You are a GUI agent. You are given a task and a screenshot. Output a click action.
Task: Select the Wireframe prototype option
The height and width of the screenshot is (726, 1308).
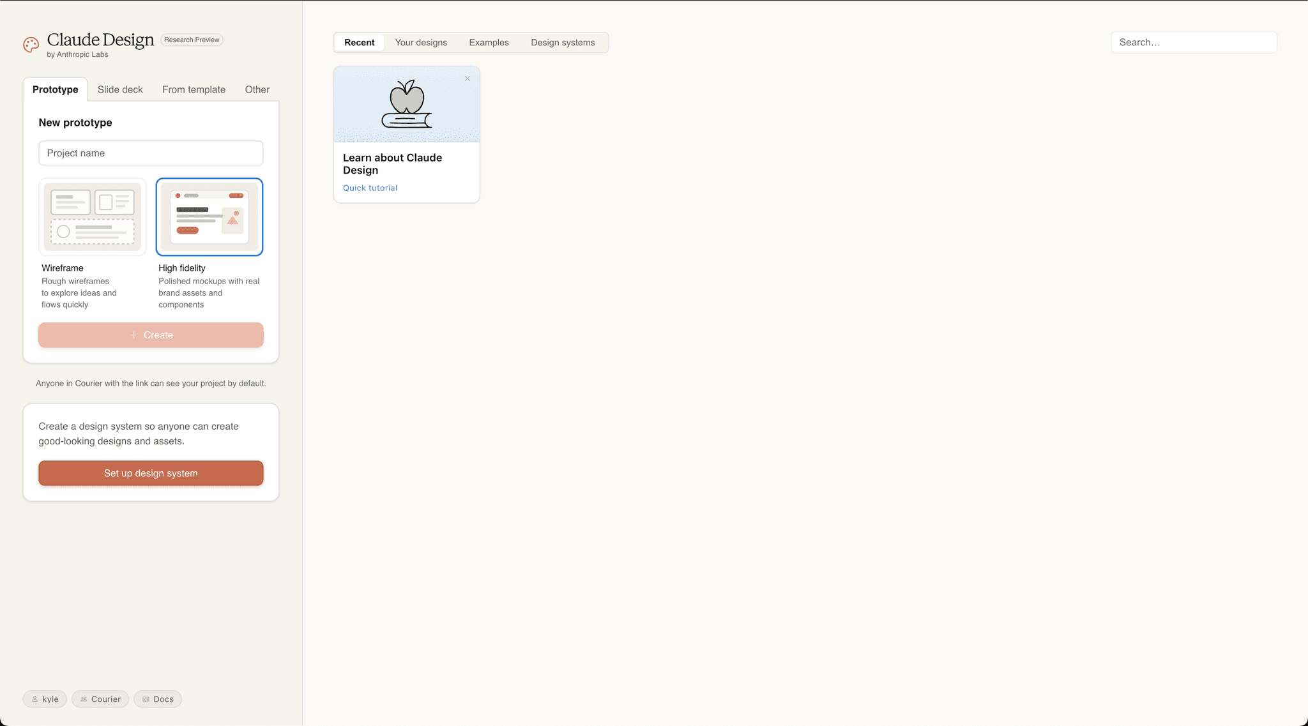[93, 217]
